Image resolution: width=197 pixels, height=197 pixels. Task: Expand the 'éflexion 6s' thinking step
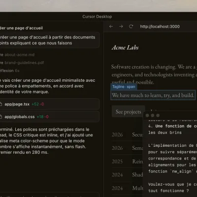point(9,70)
